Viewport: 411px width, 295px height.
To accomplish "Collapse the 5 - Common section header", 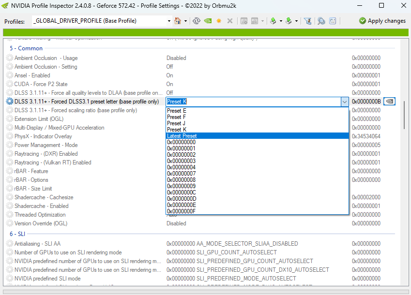I will click(26, 48).
